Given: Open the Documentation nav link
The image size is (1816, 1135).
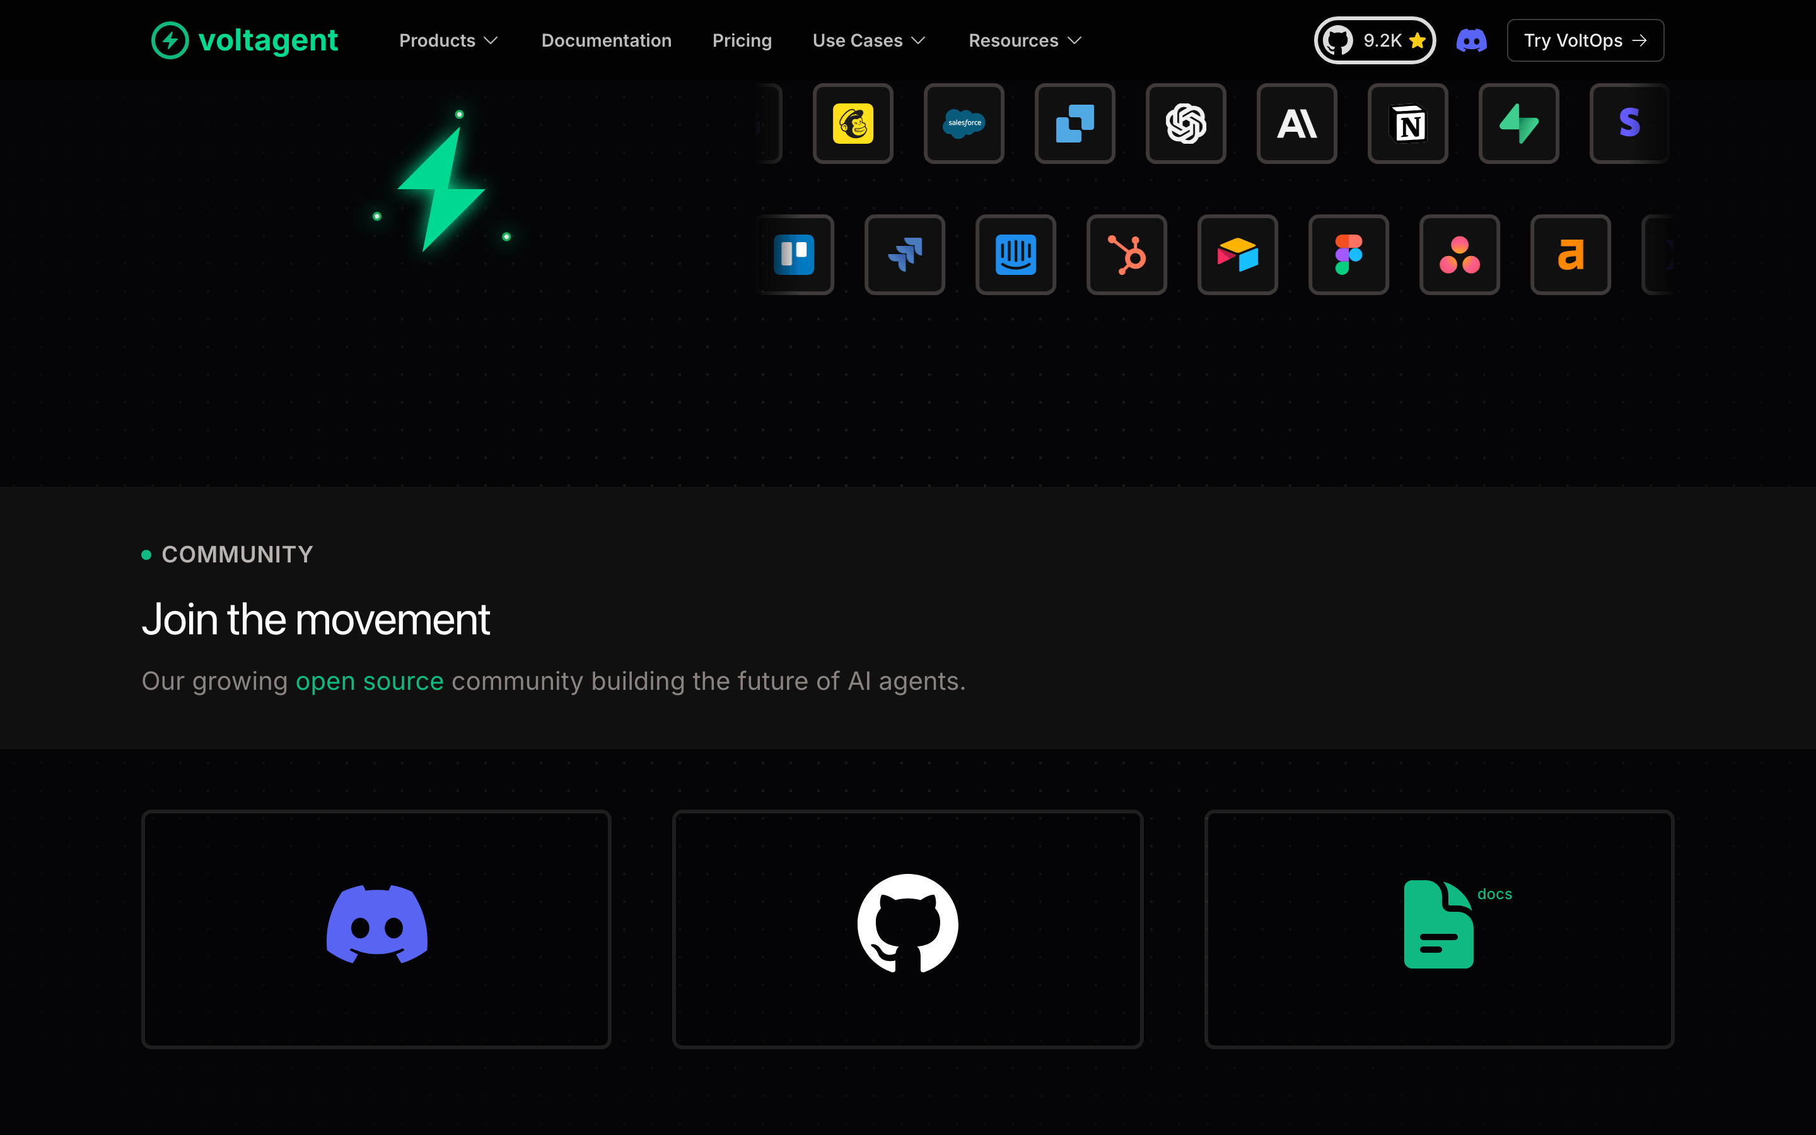Looking at the screenshot, I should click(607, 40).
